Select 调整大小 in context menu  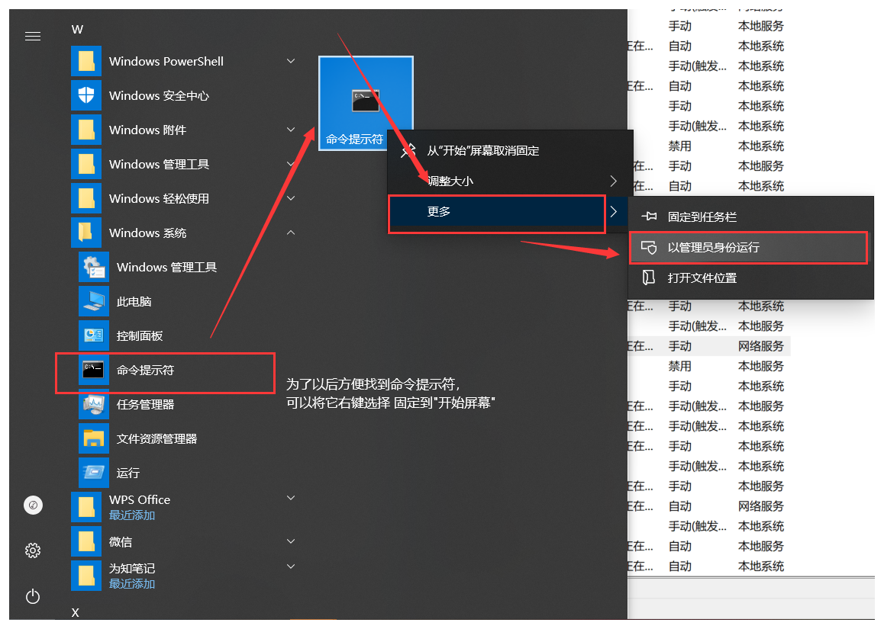(510, 181)
